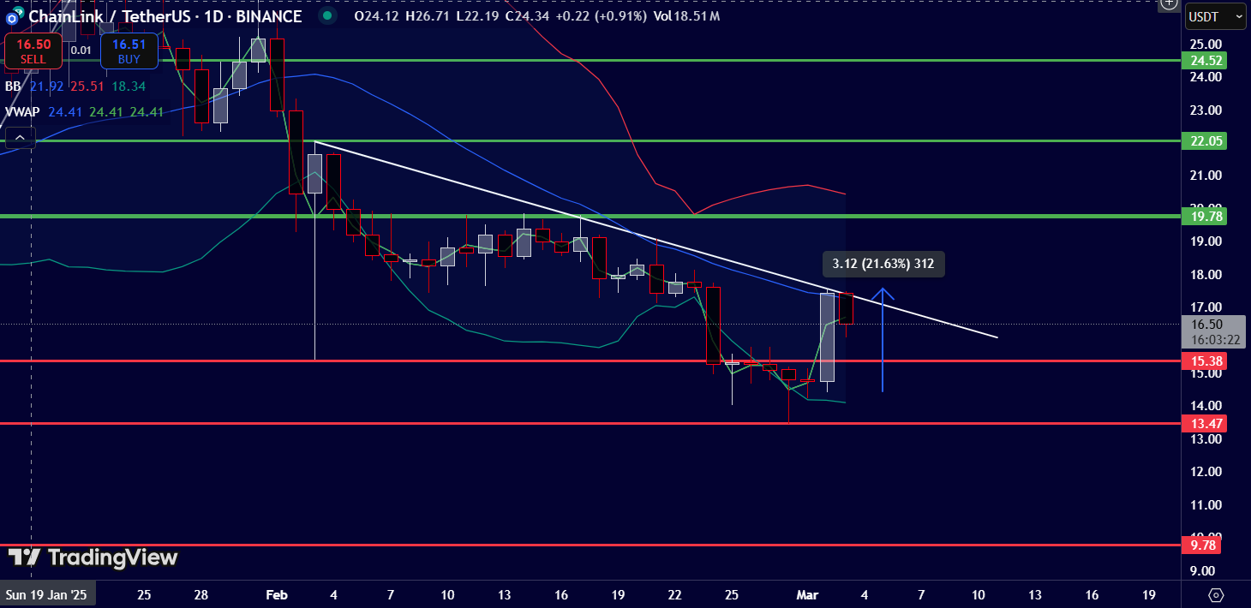This screenshot has width=1251, height=608.
Task: Click the Feb label on time axis
Action: point(277,594)
